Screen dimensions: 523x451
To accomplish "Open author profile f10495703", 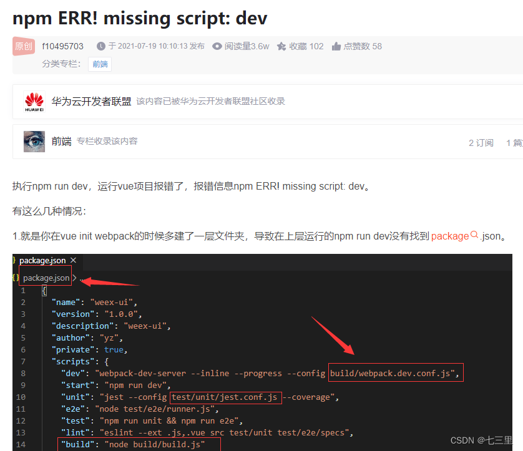I will point(62,46).
